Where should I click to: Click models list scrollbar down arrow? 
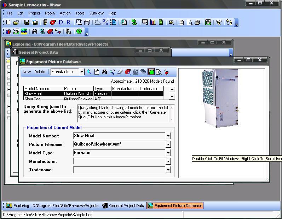tap(172, 97)
